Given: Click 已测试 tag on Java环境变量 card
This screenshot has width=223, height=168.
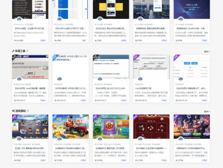Looking at the screenshot, I should coord(43,101).
